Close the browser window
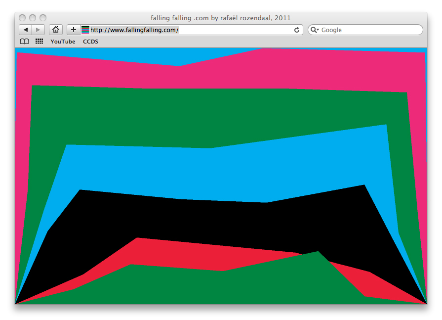The width and height of the screenshot is (442, 320). click(x=22, y=18)
